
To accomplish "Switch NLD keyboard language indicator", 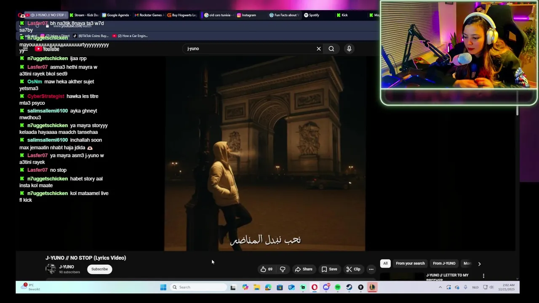I will coord(475,287).
